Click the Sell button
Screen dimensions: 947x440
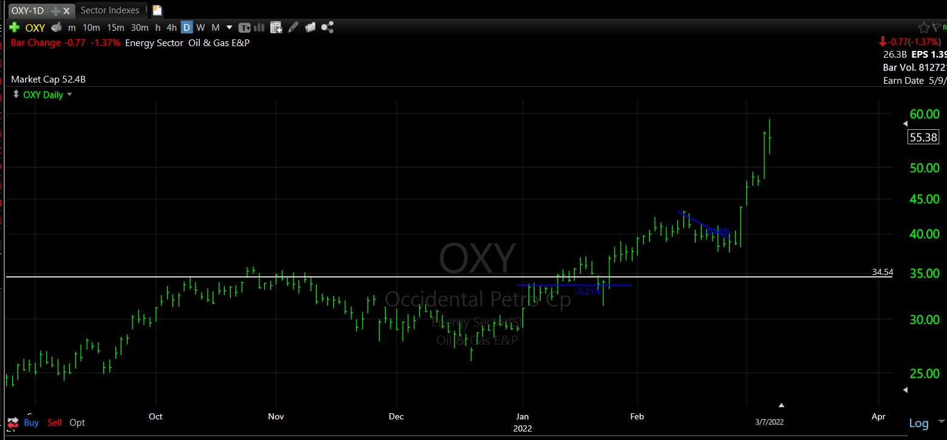point(55,422)
